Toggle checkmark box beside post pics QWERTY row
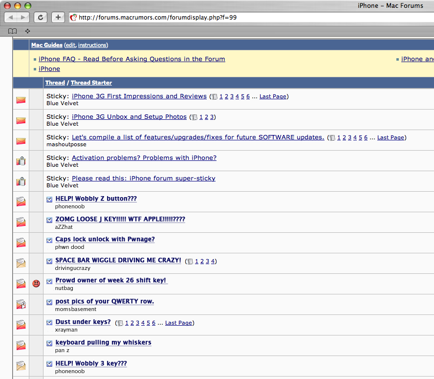 click(x=49, y=302)
